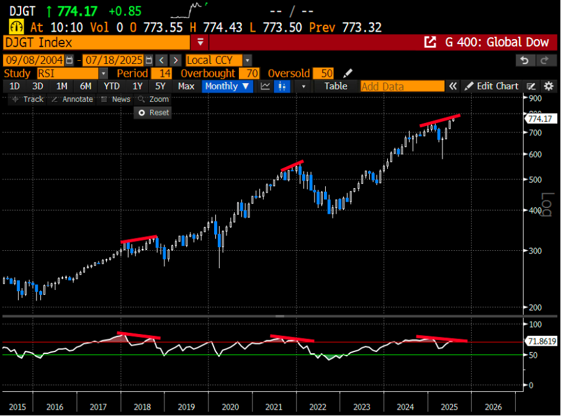The image size is (561, 416).
Task: Click the panel divider handle above RSI
Action: [280, 317]
